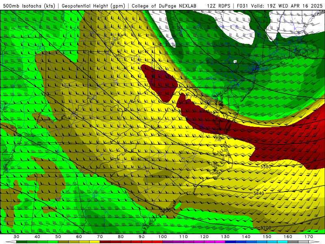Click the 160 value on the color scale
Viewport: 325px width, 244px height.
pos(288,237)
